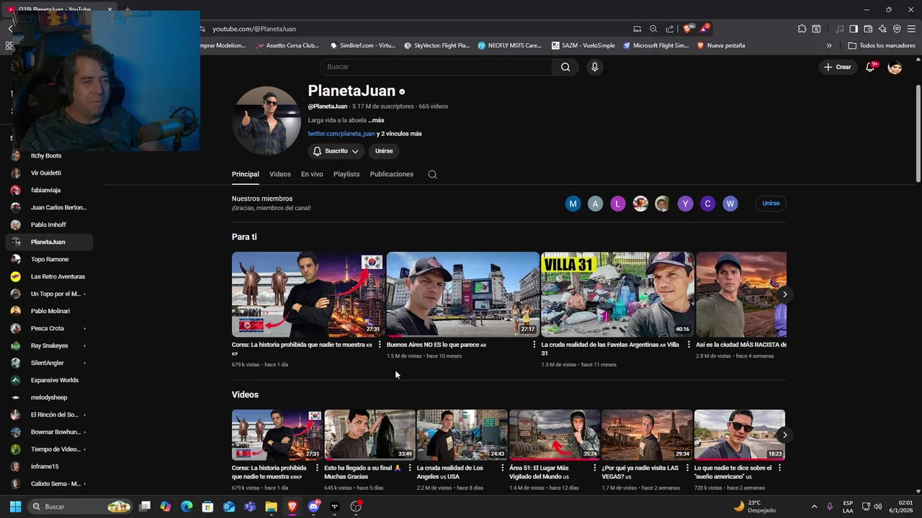Share this page from address bar
Viewport: 922px width, 518px height.
[x=670, y=29]
